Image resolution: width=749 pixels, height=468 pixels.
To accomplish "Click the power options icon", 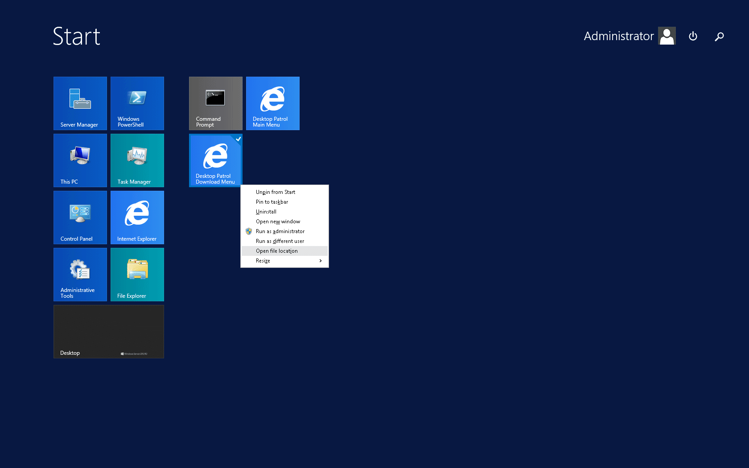I will 693,36.
